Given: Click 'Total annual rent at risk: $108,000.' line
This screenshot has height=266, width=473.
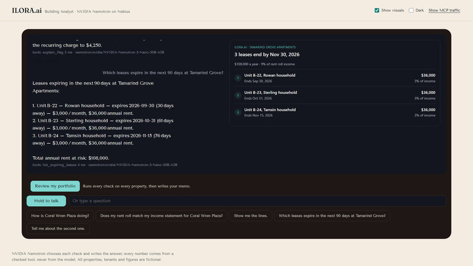Looking at the screenshot, I should coord(71,158).
